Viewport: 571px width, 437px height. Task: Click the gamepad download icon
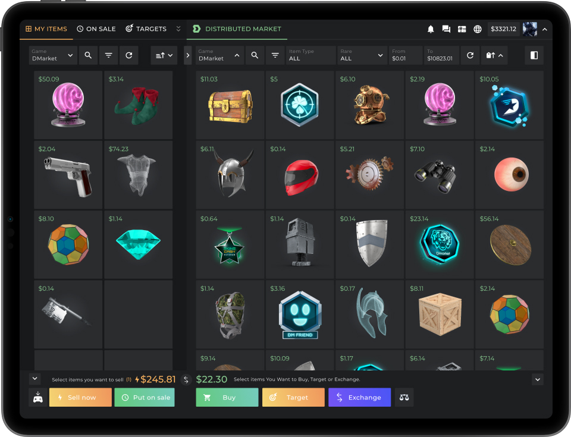pyautogui.click(x=37, y=397)
